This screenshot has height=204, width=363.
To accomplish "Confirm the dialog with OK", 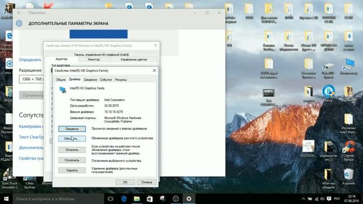I will (125, 182).
